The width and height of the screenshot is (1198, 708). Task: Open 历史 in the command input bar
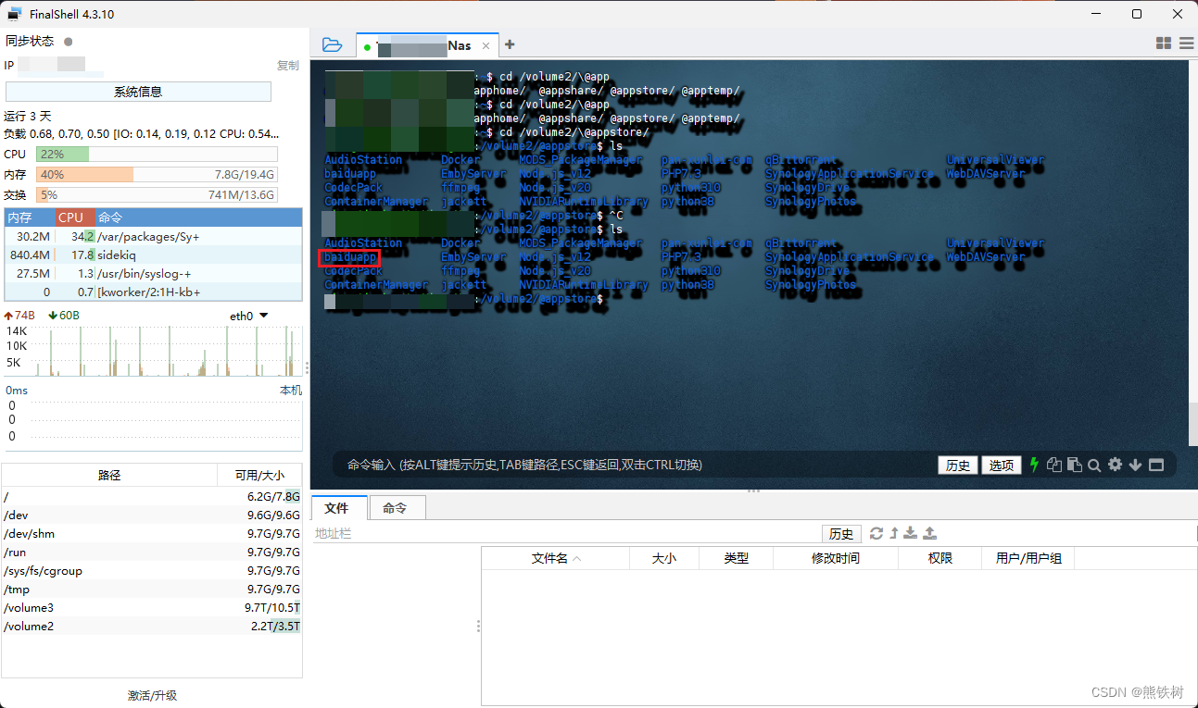pyautogui.click(x=958, y=465)
